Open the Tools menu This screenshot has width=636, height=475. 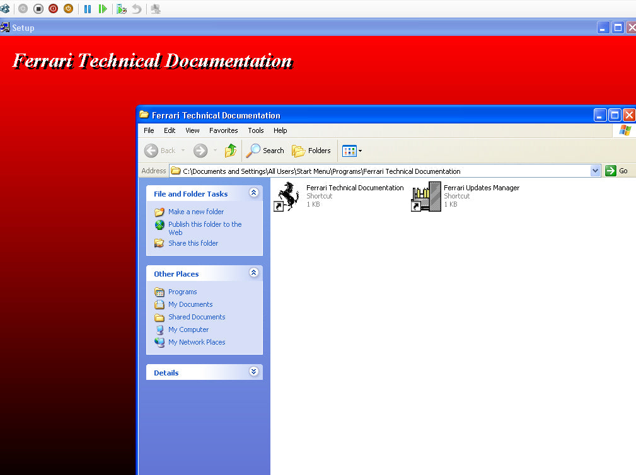[x=255, y=130]
